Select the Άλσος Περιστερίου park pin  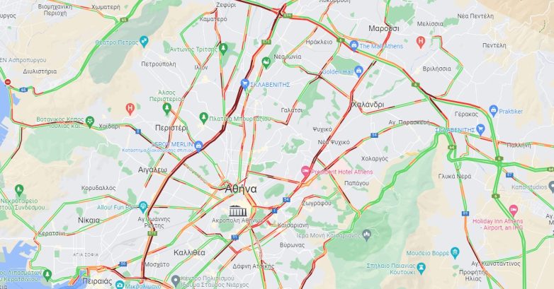(x=166, y=108)
